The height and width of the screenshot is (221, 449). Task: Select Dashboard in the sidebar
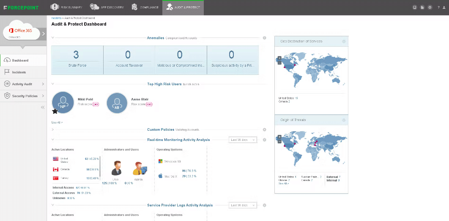[x=23, y=60]
